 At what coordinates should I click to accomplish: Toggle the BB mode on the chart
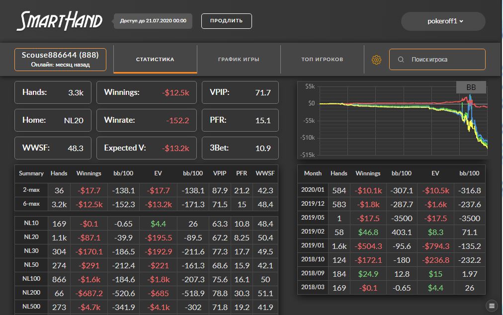click(x=471, y=87)
